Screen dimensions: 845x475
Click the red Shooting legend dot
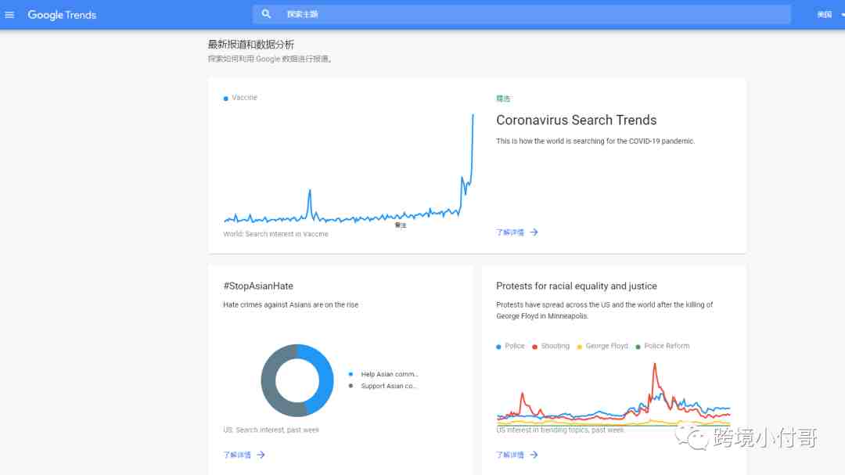click(x=535, y=347)
